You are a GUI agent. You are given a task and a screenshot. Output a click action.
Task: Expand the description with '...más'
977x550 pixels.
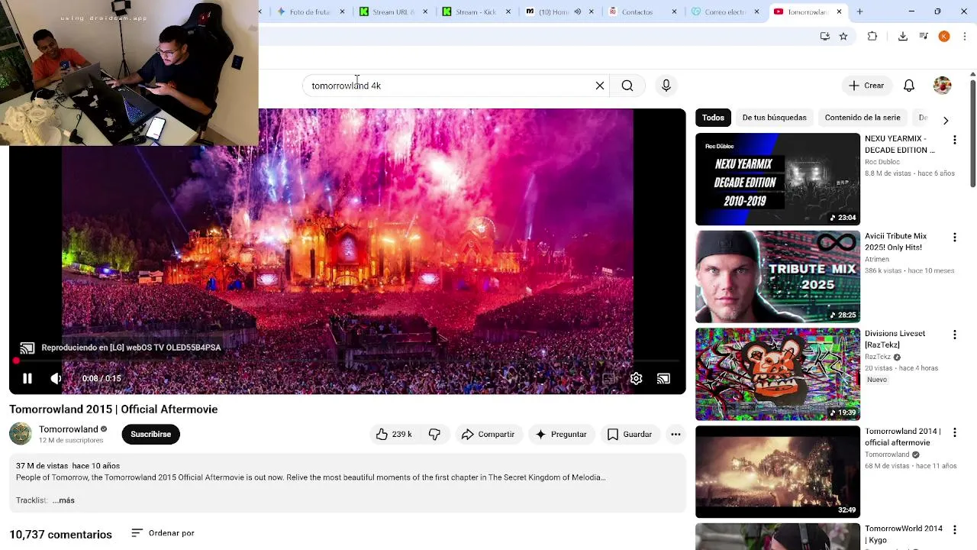[x=63, y=500]
